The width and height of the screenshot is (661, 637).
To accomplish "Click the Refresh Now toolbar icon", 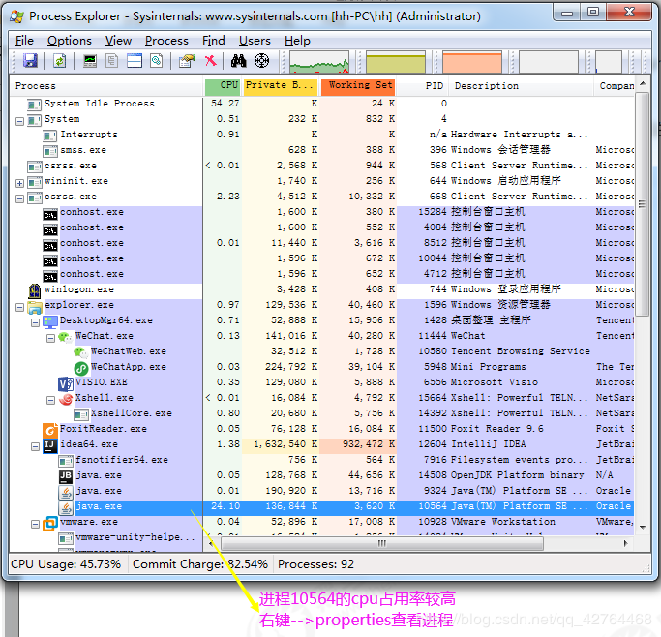I will [x=59, y=61].
